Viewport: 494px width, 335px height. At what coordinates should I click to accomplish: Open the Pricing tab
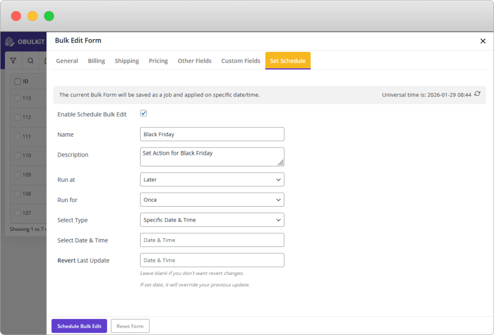(x=158, y=61)
